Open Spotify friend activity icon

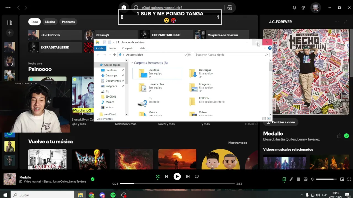[303, 8]
